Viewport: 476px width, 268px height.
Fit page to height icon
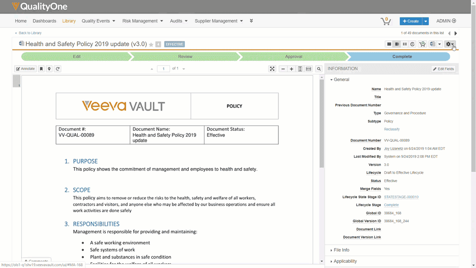tap(300, 69)
